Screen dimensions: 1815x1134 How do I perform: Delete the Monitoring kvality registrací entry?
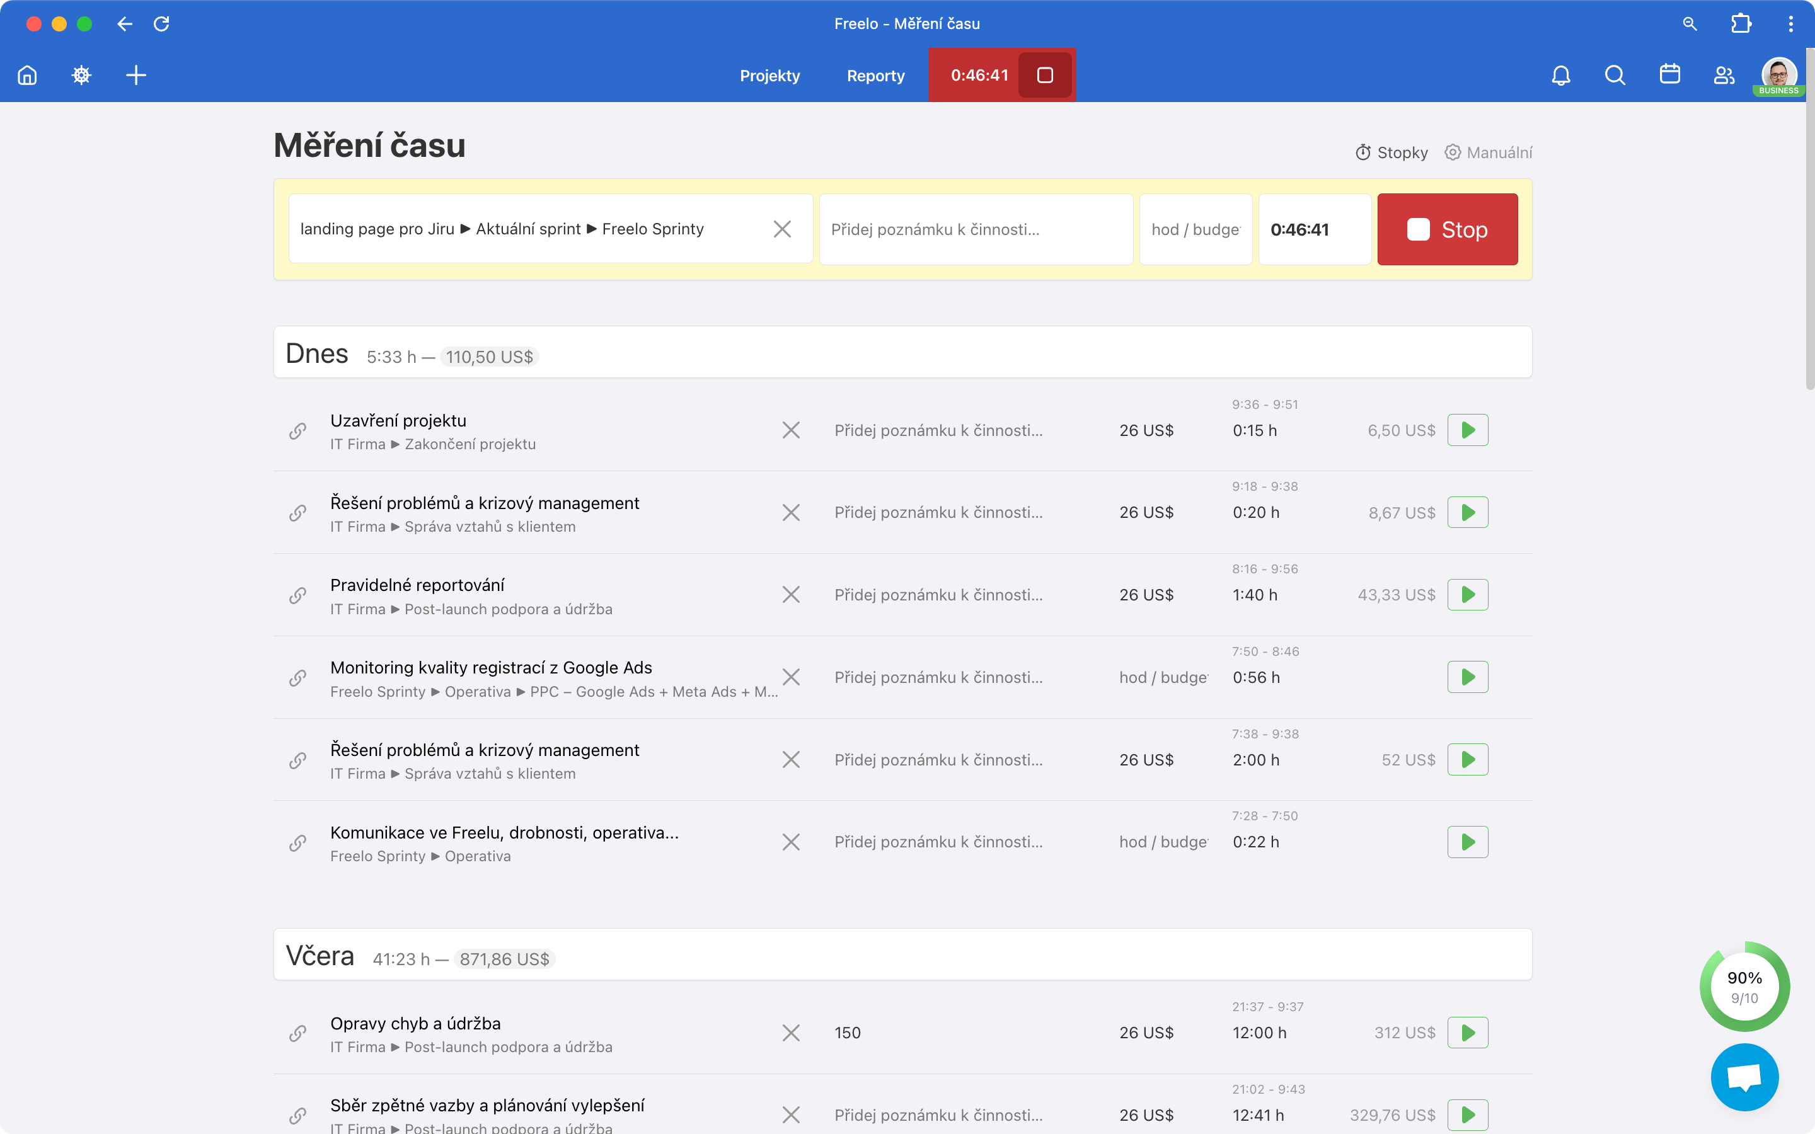[790, 677]
